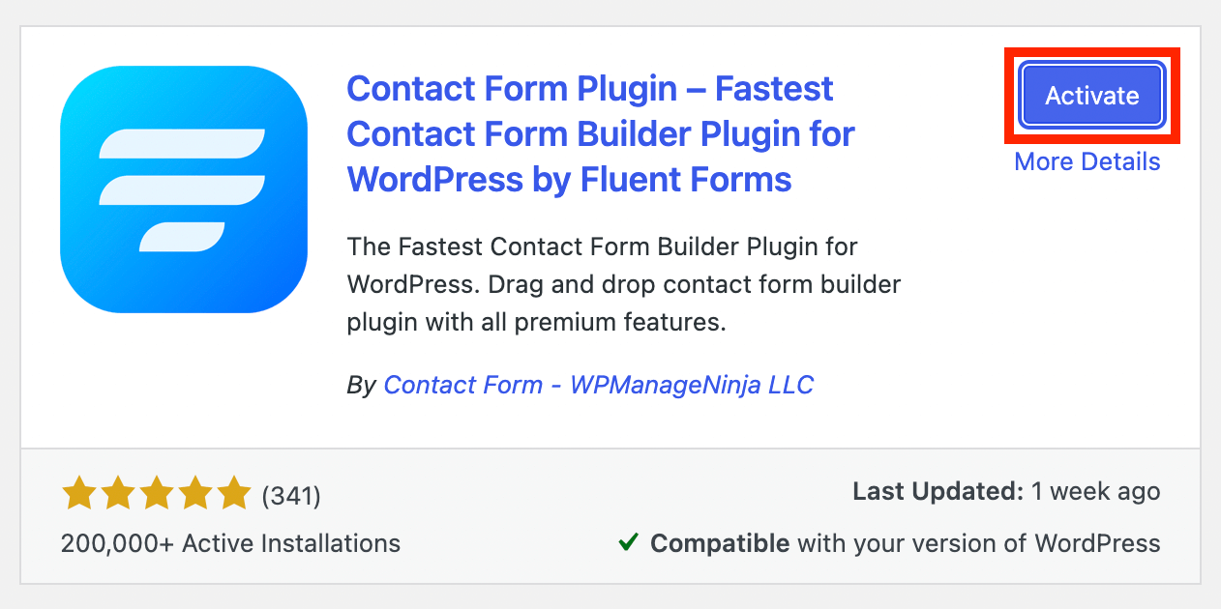Select the first star in the rating

tap(78, 492)
